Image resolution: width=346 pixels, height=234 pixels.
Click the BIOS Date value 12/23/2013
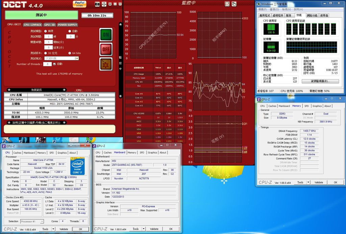143,197
